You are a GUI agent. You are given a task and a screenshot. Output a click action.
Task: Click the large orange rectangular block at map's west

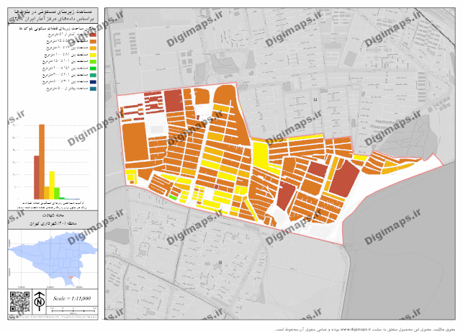click(x=135, y=143)
